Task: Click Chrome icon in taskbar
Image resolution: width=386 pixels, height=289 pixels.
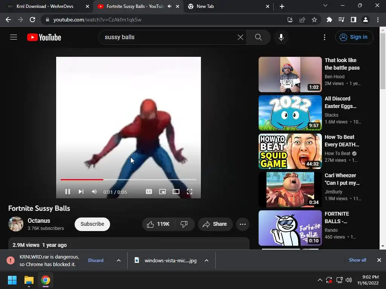Action: coord(46,280)
